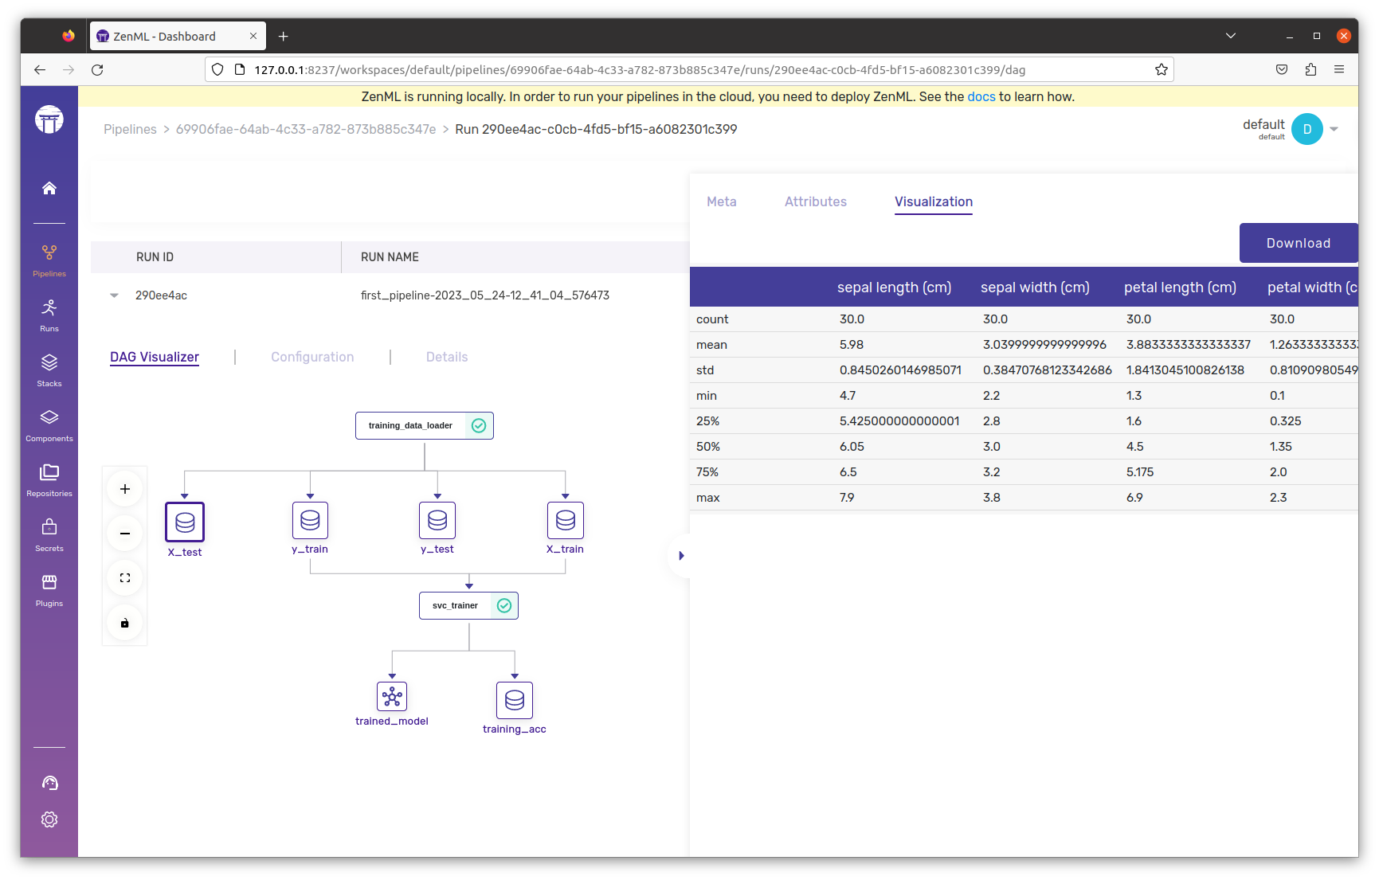This screenshot has width=1379, height=880.
Task: Switch to the Configuration tab
Action: coord(312,357)
